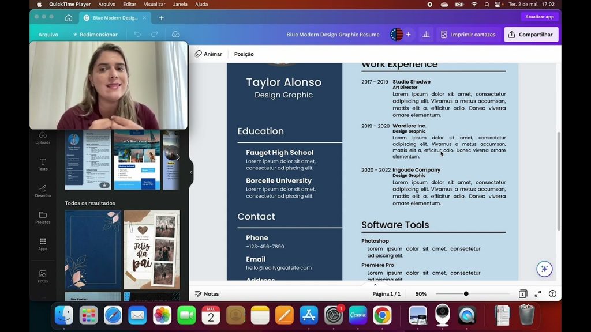591x332 pixels.
Task: Open a new tab with plus icon
Action: coord(162,18)
